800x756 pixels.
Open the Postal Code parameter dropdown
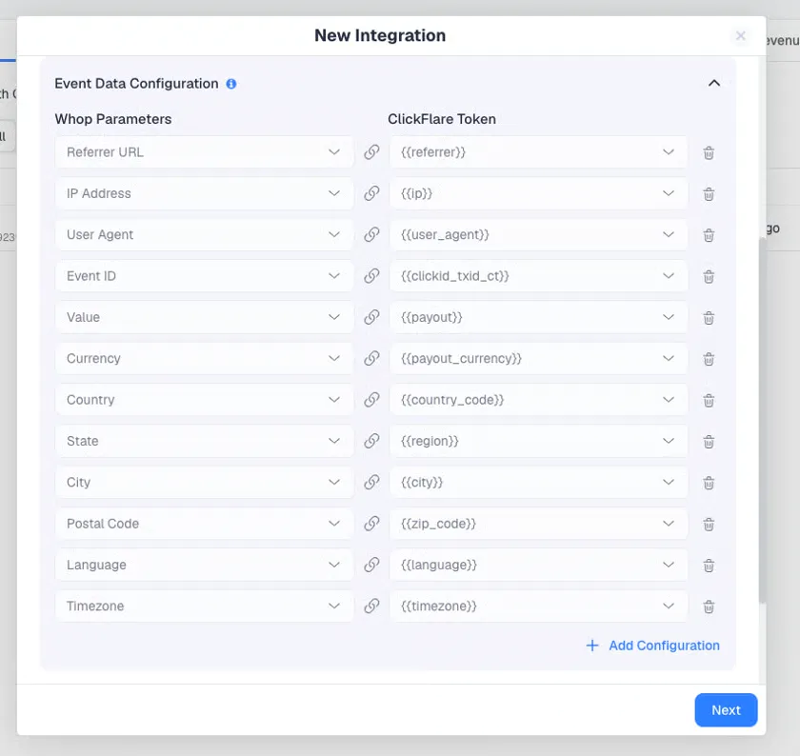coord(204,524)
